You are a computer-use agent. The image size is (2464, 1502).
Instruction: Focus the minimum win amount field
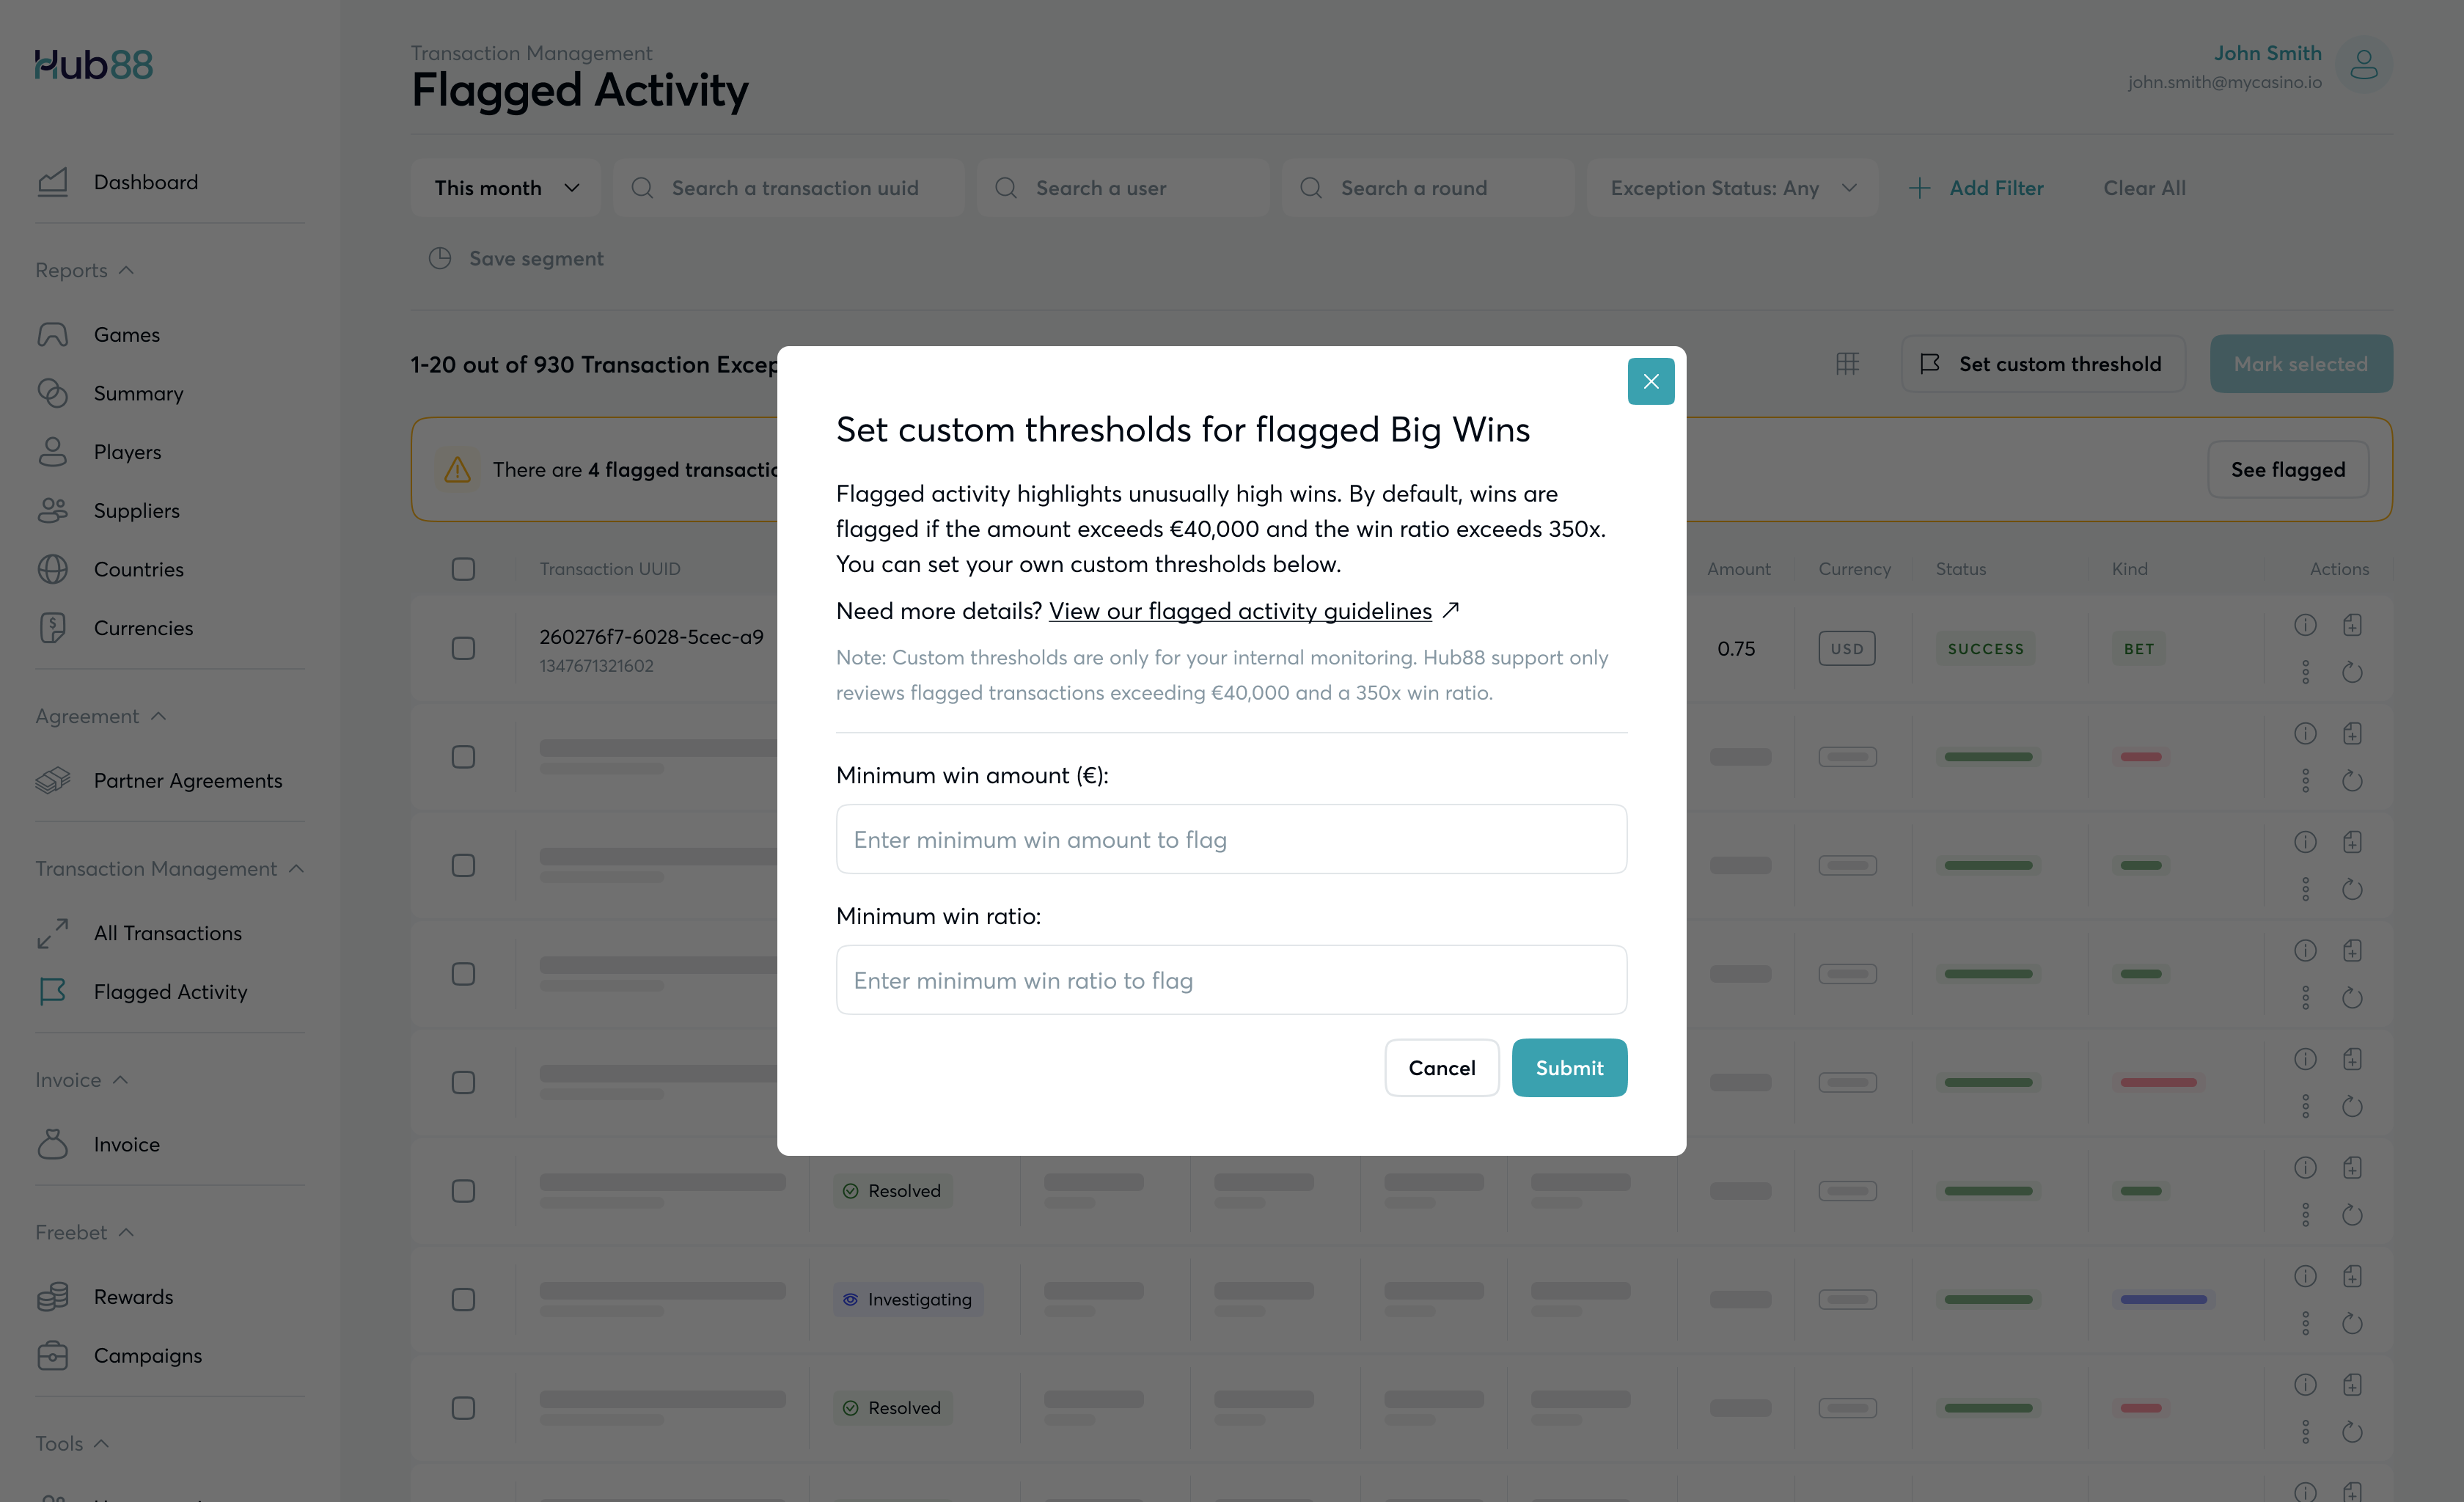[1230, 839]
